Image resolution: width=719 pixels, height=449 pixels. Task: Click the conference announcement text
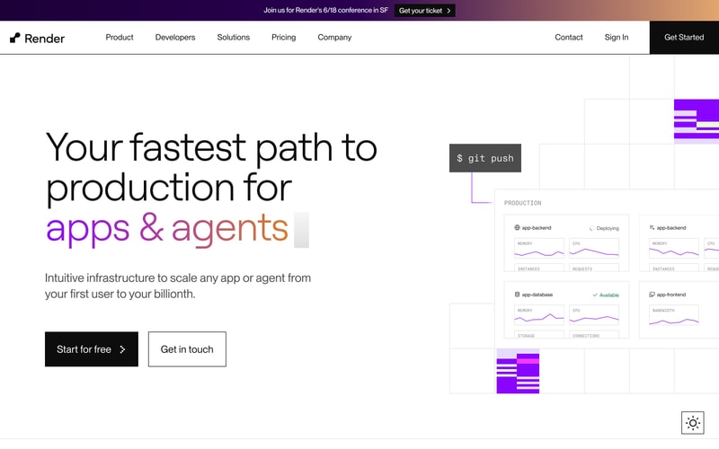[325, 10]
